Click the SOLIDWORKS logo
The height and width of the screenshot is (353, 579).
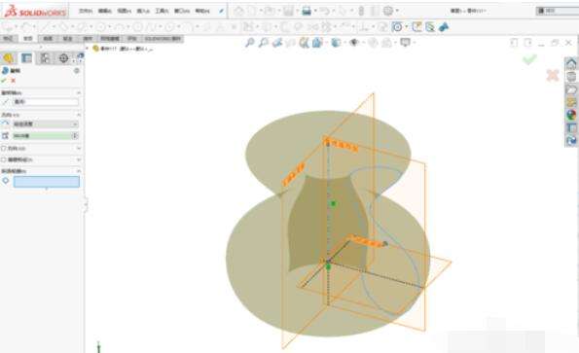[x=36, y=12]
